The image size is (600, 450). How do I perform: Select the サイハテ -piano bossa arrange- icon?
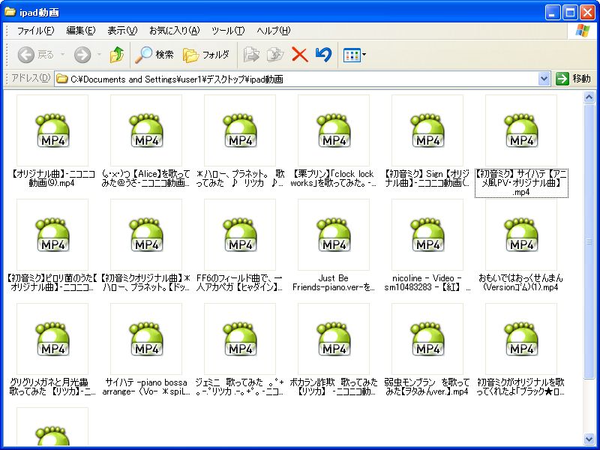146,340
